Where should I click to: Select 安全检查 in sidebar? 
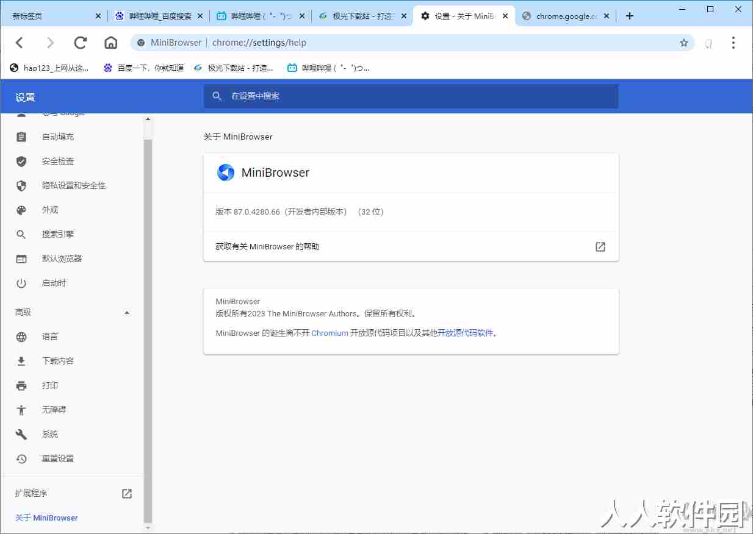tap(58, 161)
